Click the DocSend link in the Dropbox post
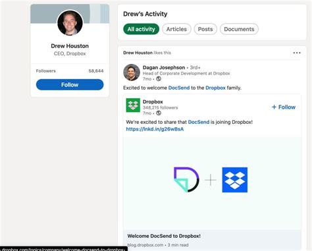The image size is (312, 251). (199, 122)
